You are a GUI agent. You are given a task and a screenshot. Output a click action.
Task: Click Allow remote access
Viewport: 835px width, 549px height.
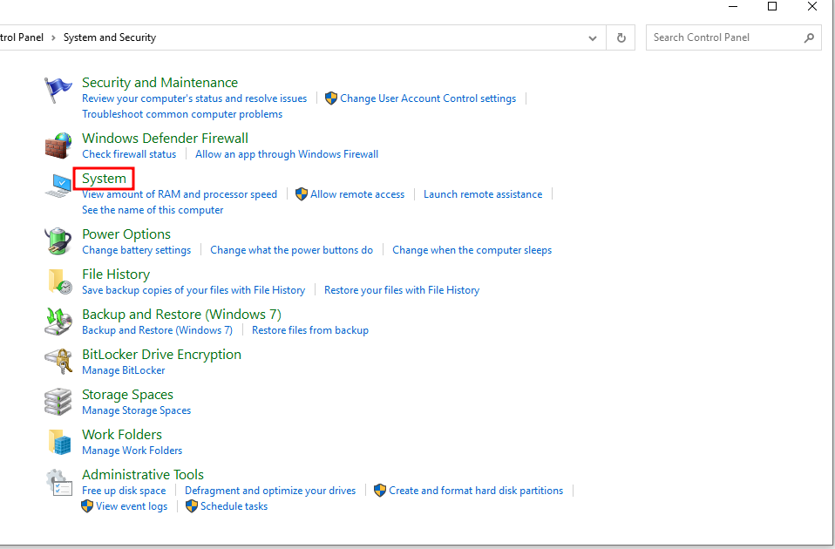pos(357,194)
